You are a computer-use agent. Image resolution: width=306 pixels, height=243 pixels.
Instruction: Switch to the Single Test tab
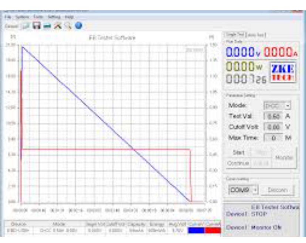click(235, 35)
